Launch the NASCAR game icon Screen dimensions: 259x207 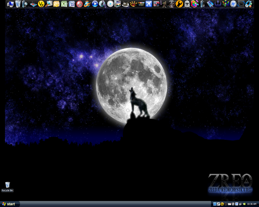pos(141,4)
